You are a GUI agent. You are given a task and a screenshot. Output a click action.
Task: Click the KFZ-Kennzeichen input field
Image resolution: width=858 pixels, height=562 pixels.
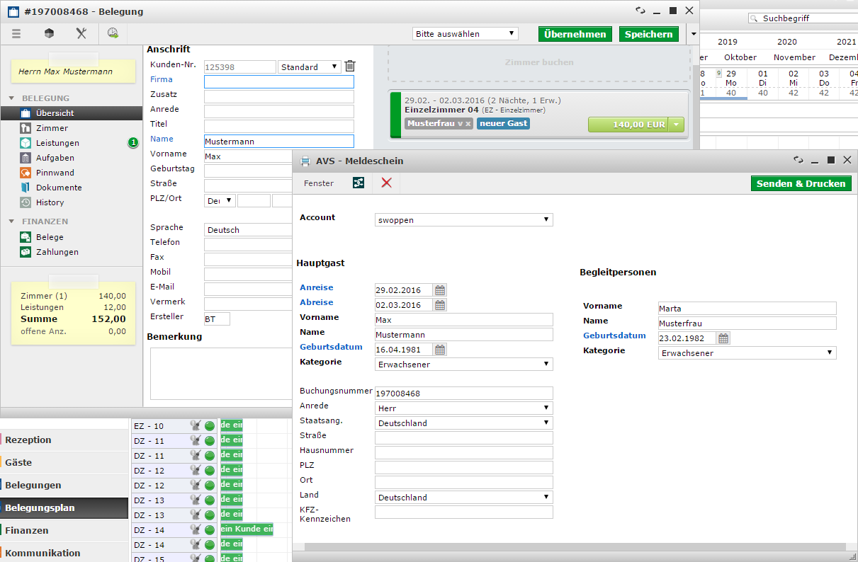point(464,512)
